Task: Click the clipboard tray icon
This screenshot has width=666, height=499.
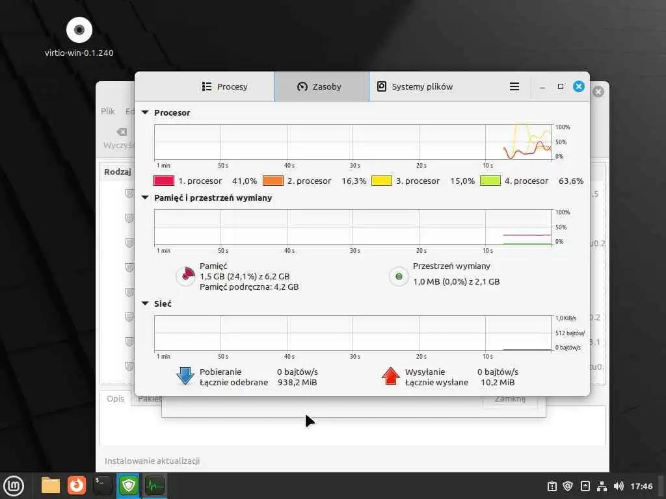Action: tap(552, 486)
